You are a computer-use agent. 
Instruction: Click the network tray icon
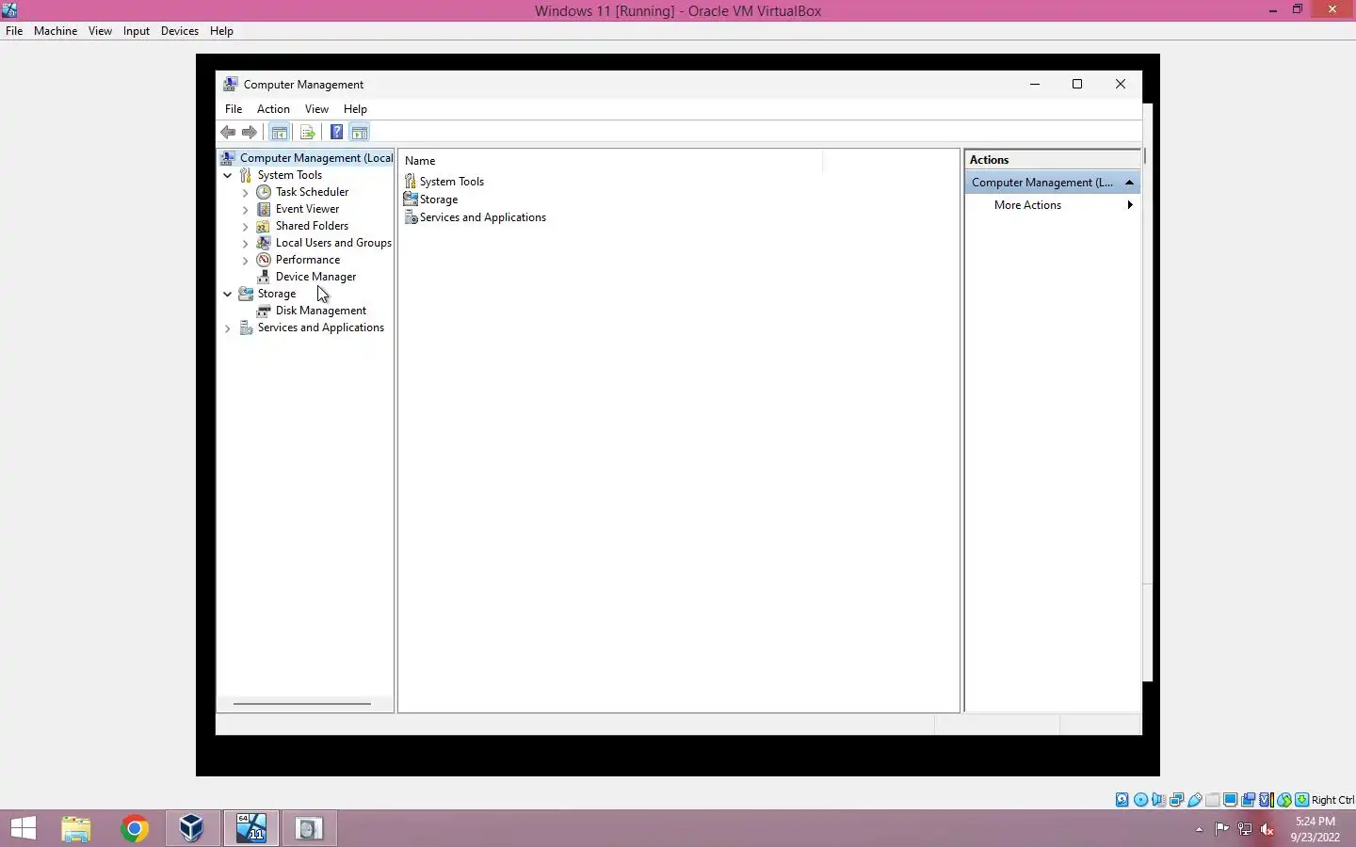[1245, 829]
